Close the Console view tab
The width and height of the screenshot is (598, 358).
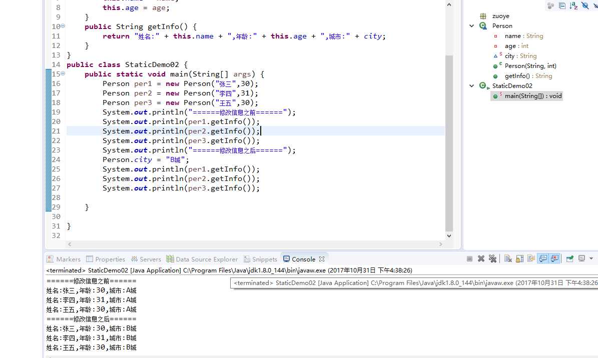pos(321,259)
